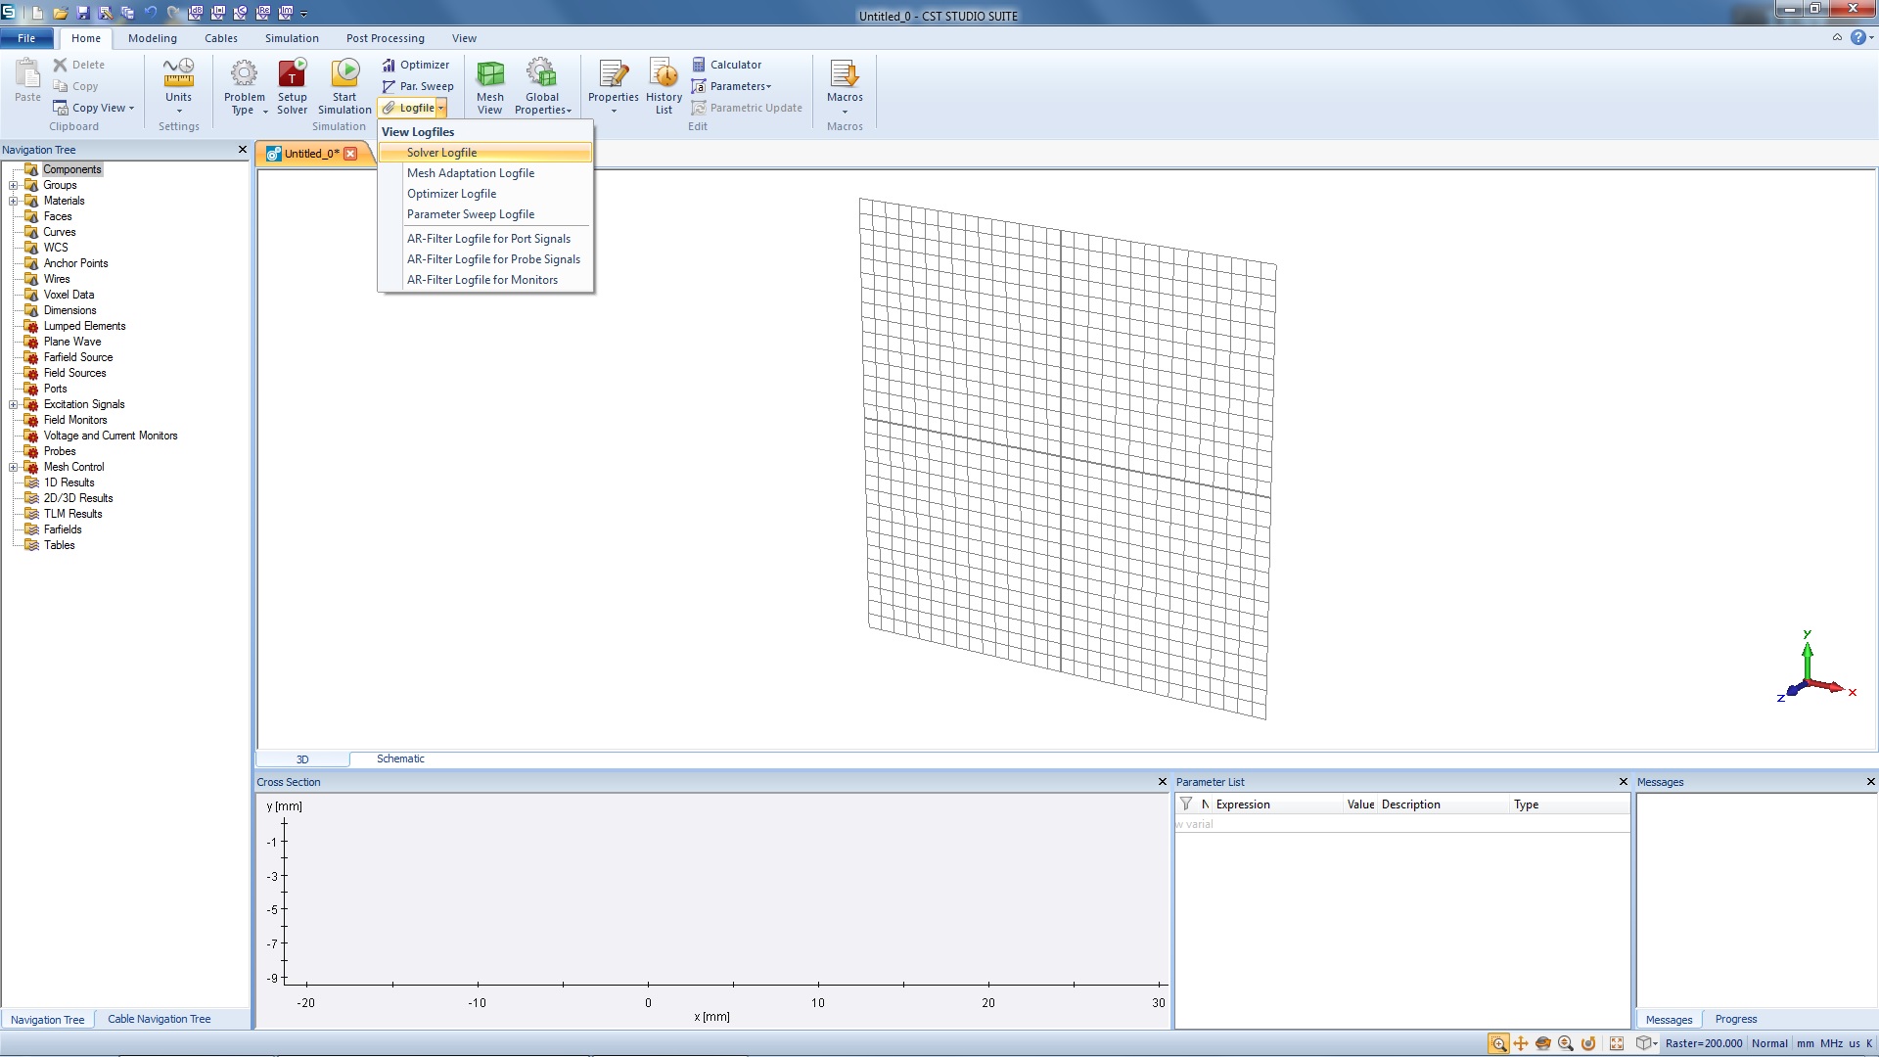This screenshot has width=1879, height=1057.
Task: Select Farfields in navigation tree
Action: pyautogui.click(x=63, y=529)
